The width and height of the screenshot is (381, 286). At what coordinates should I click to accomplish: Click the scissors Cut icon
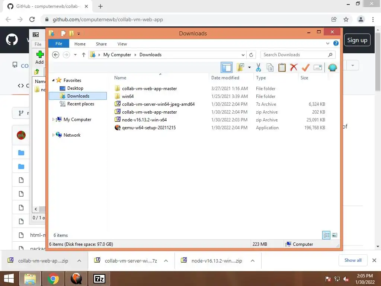pyautogui.click(x=258, y=67)
